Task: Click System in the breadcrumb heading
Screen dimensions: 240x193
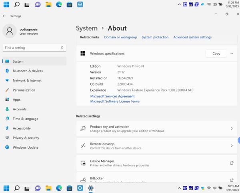Action: 87,28
